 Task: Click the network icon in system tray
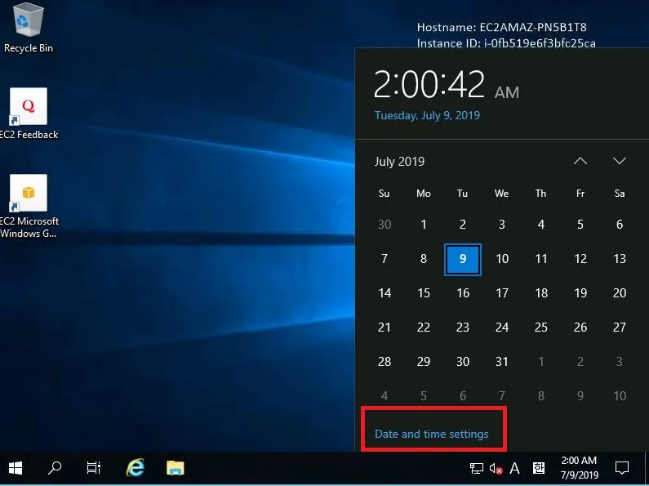click(477, 469)
